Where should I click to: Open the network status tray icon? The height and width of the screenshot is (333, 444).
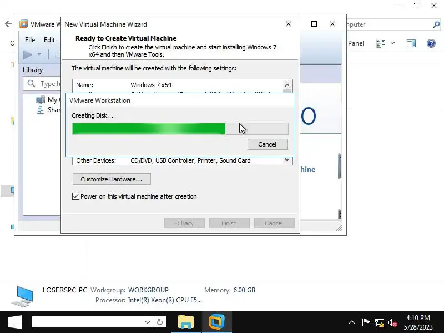point(380,322)
